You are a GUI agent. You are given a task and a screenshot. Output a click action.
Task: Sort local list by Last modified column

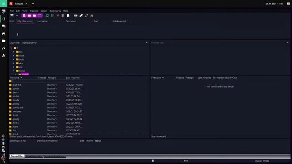73,78
